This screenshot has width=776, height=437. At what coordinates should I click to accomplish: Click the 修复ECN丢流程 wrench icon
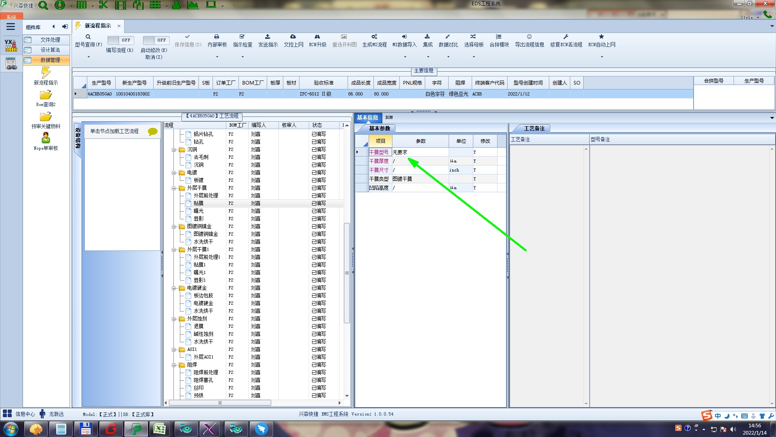point(566,37)
